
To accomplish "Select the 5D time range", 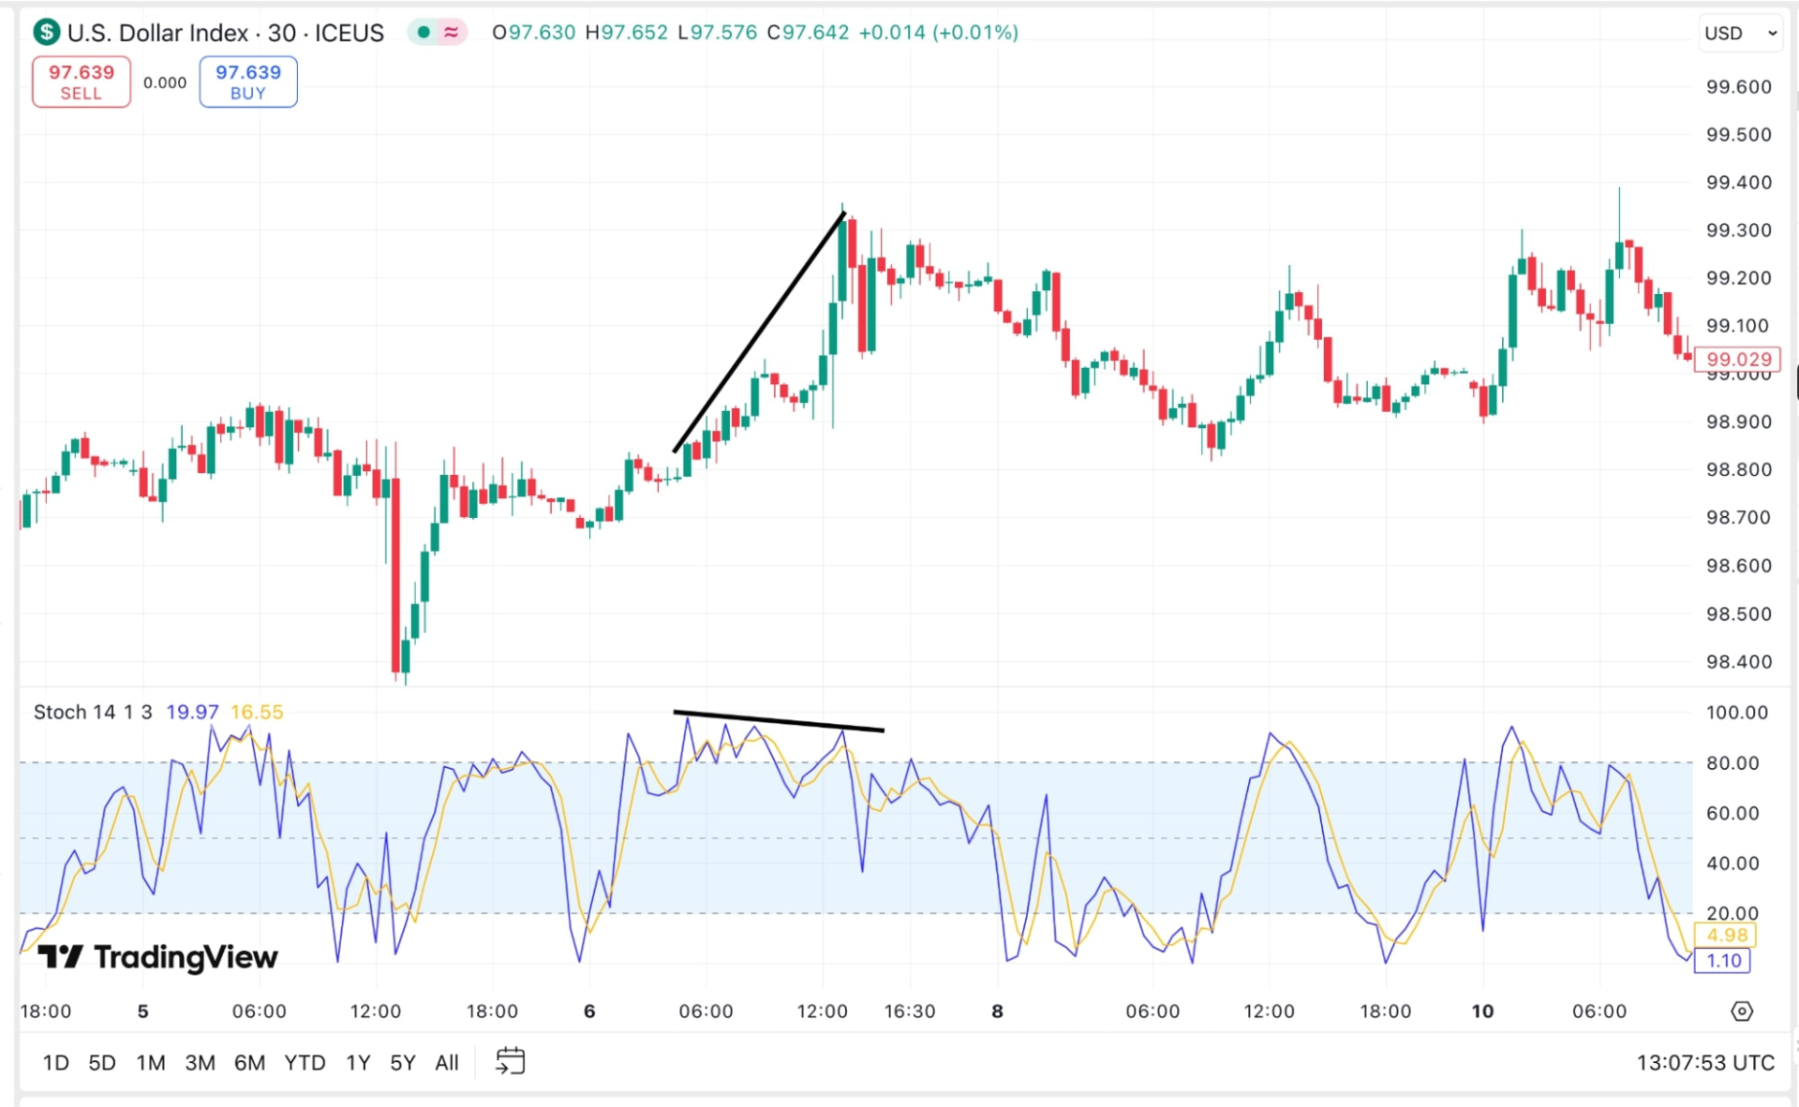I will point(102,1063).
